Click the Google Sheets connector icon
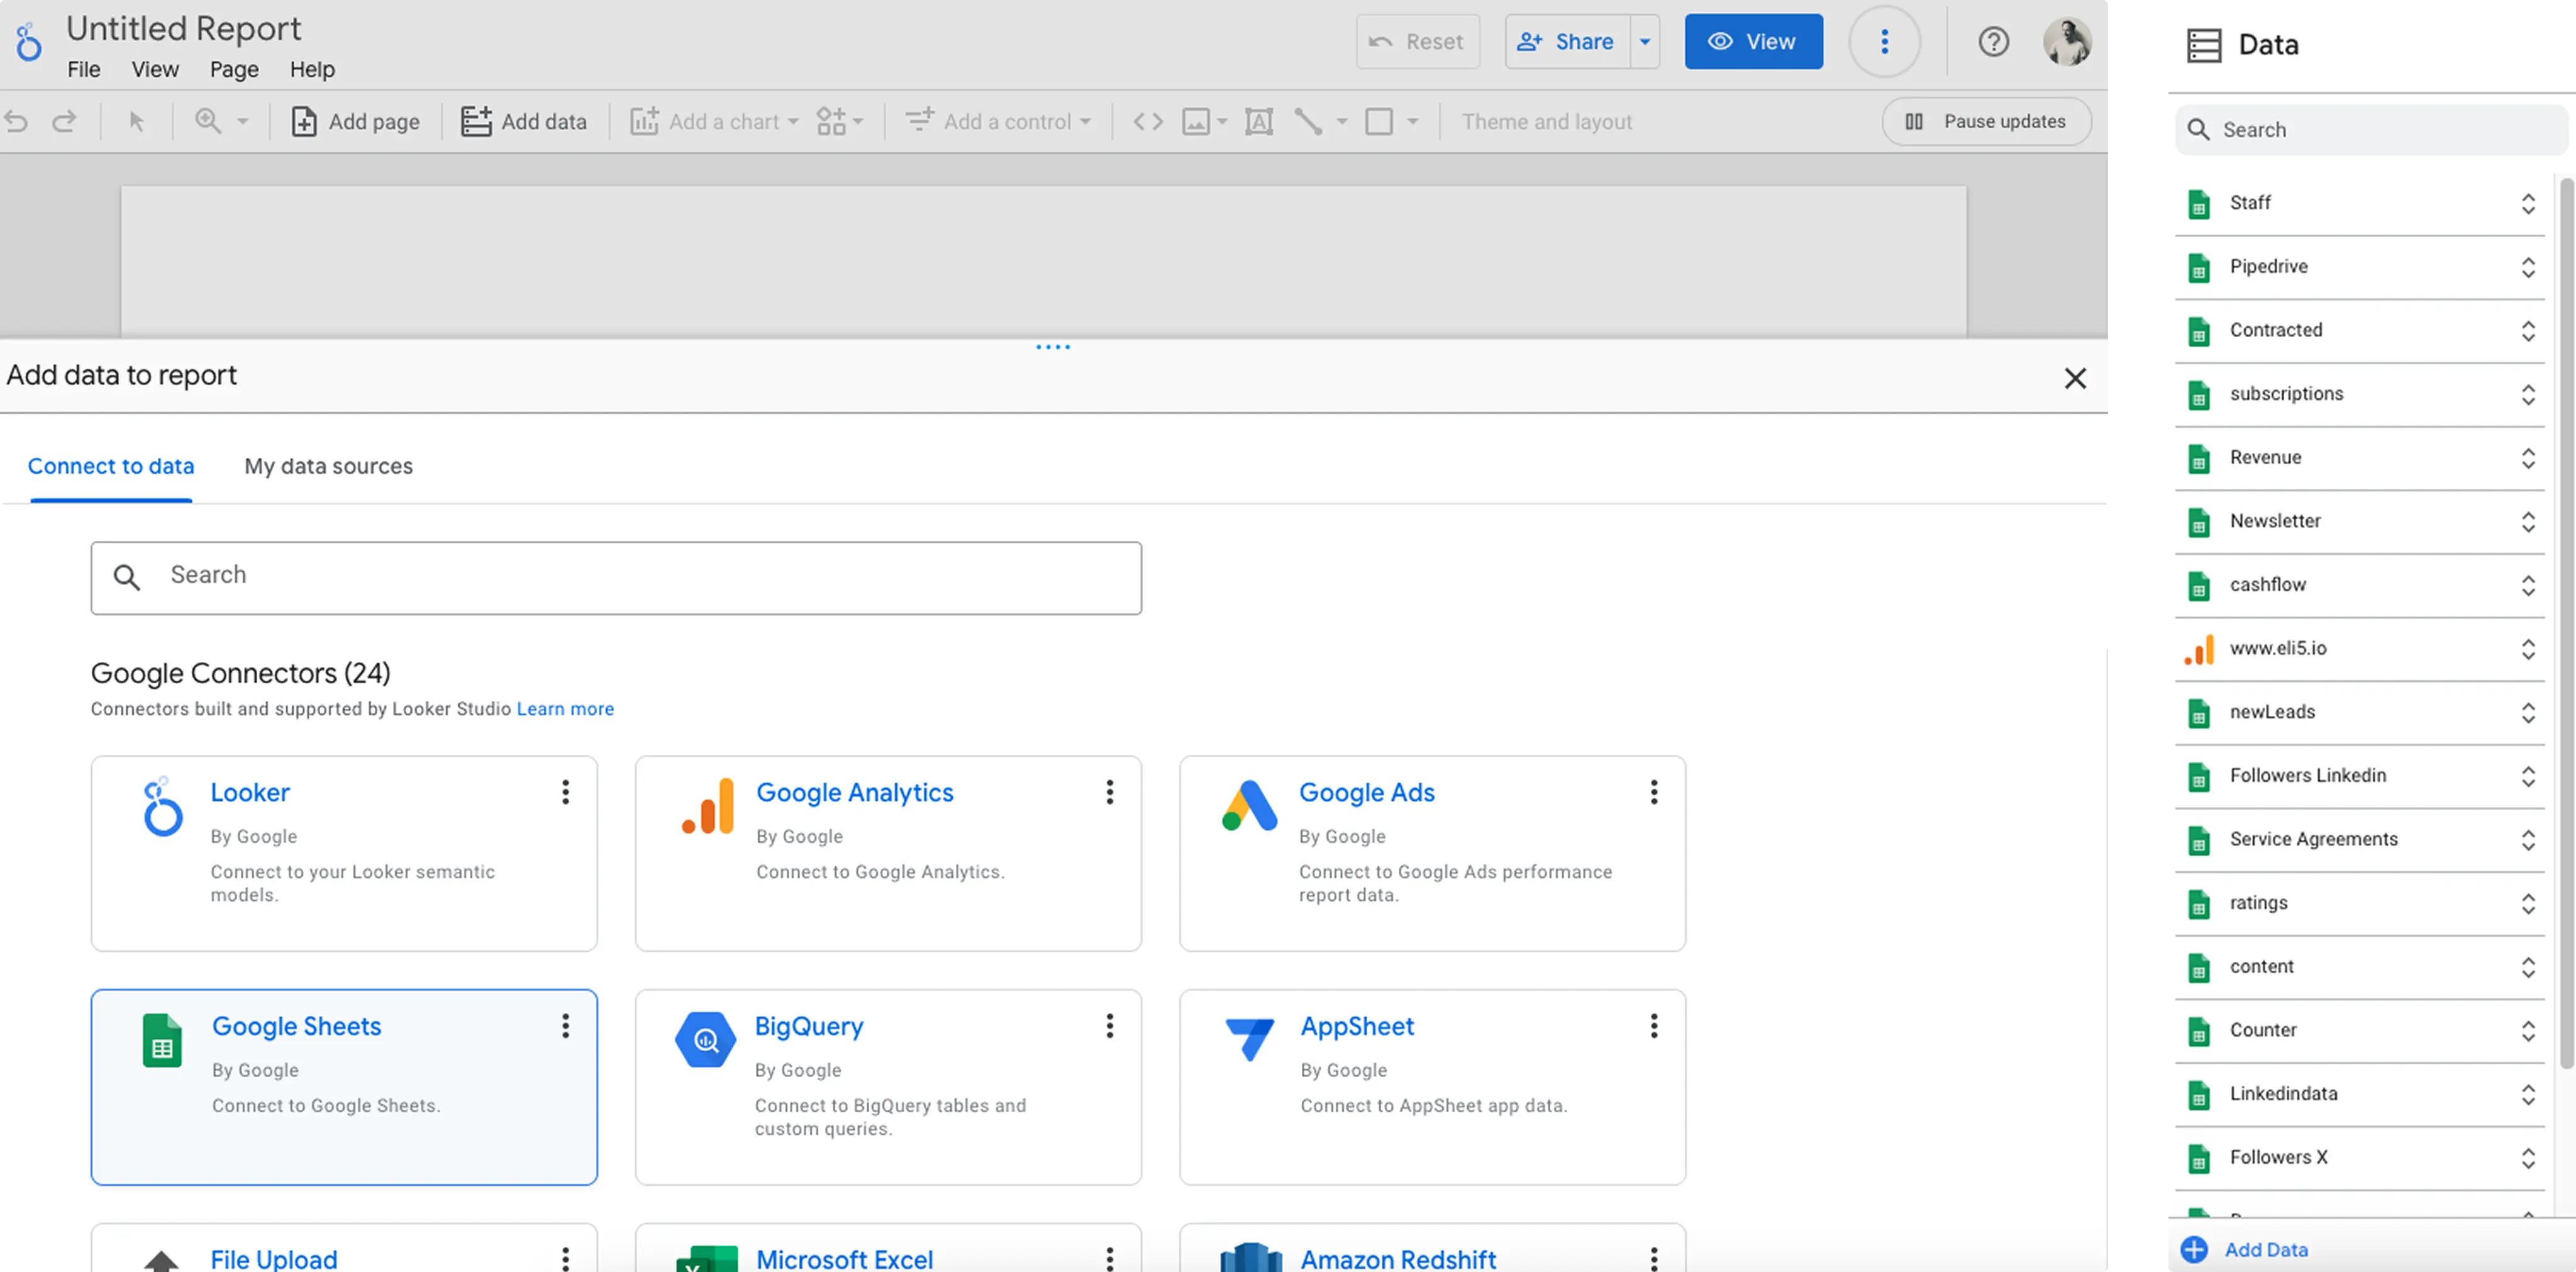2576x1272 pixels. pos(162,1040)
